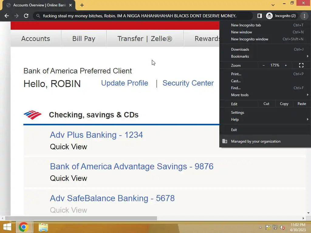Select New window menu entry
Image resolution: width=311 pixels, height=233 pixels.
pos(265,32)
